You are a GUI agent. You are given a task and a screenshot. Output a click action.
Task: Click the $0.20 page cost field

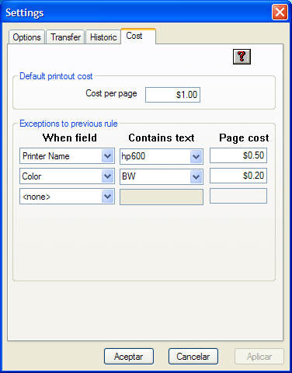click(238, 176)
